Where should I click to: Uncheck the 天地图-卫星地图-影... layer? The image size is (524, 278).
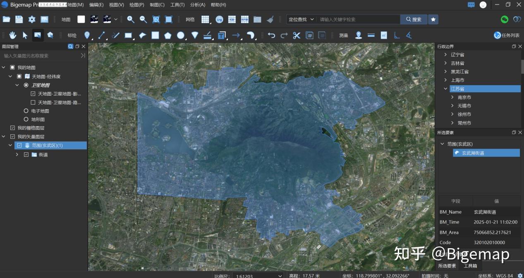click(x=33, y=93)
